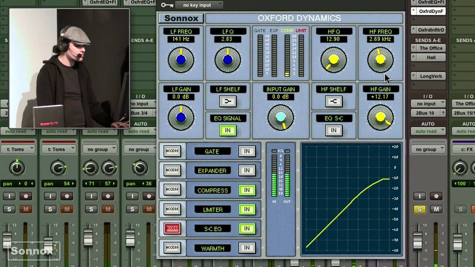Click the HF GAIN value field +12.17

[x=380, y=97]
